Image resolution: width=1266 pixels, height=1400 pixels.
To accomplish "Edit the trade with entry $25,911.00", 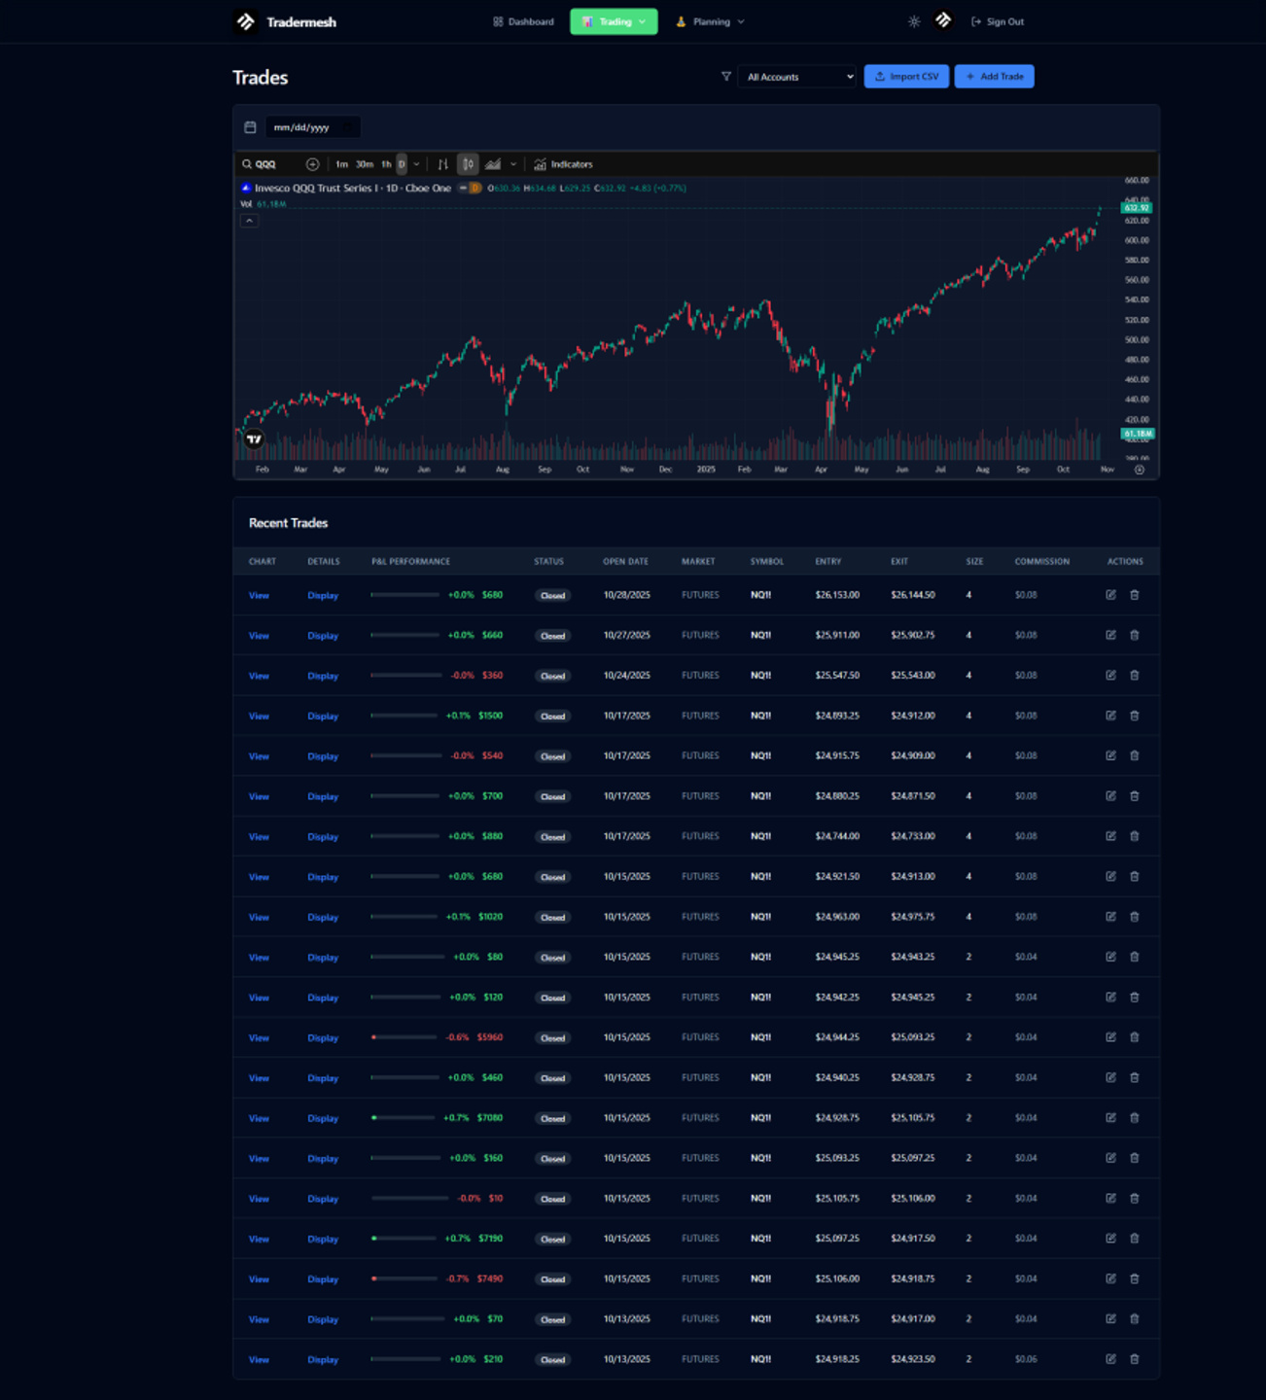I will click(x=1110, y=635).
